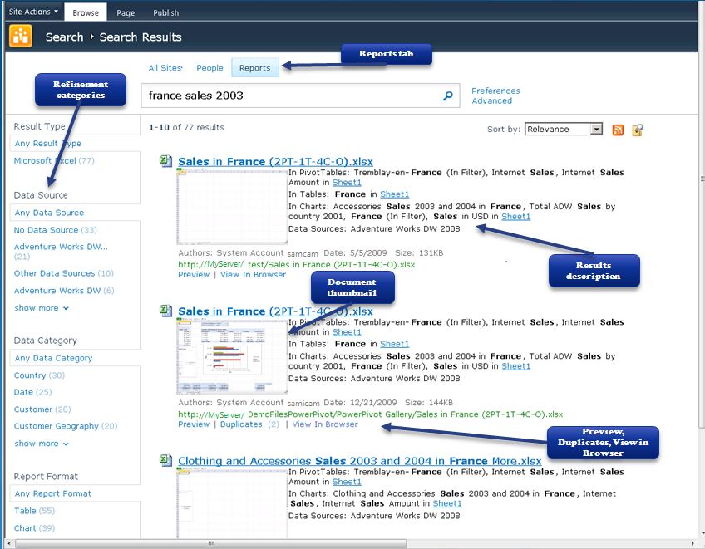Click Duplicates (2) link in second result
Viewport: 705px width, 549px height.
249,424
